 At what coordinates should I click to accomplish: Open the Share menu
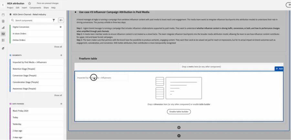click(x=46, y=8)
